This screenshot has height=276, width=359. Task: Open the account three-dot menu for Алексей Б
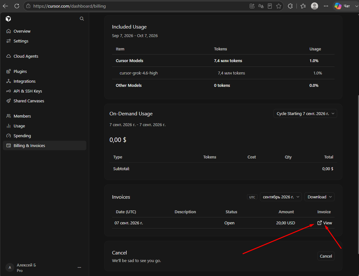click(x=79, y=267)
